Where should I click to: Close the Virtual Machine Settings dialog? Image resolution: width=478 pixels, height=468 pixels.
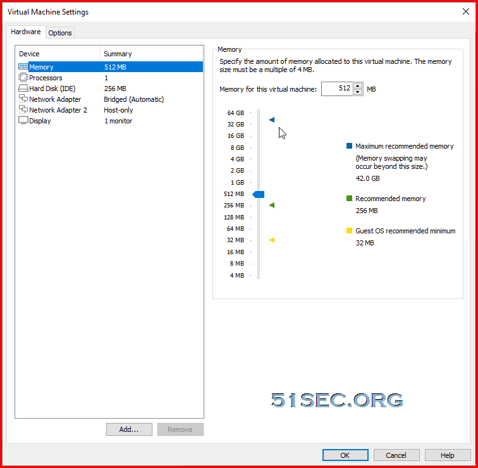(x=465, y=11)
